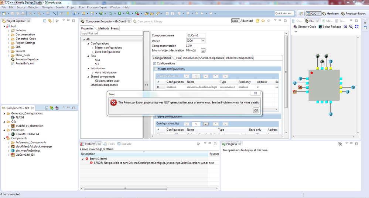Image resolution: width=369 pixels, height=198 pixels.
Task: Zoom in on the processor package view
Action: coord(345,27)
